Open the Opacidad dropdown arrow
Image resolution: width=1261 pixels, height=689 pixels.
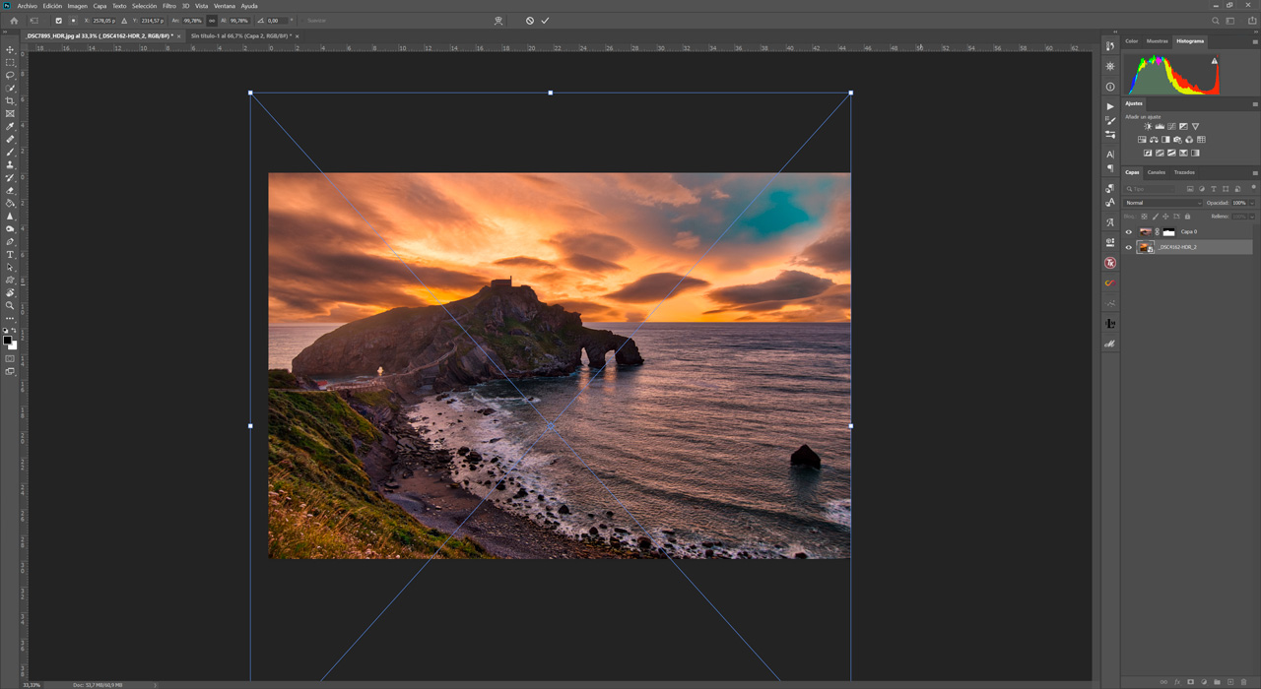pyautogui.click(x=1251, y=202)
